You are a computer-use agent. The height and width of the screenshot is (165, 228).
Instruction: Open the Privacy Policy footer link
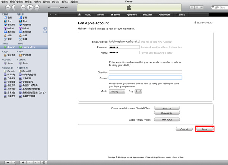click(151, 157)
